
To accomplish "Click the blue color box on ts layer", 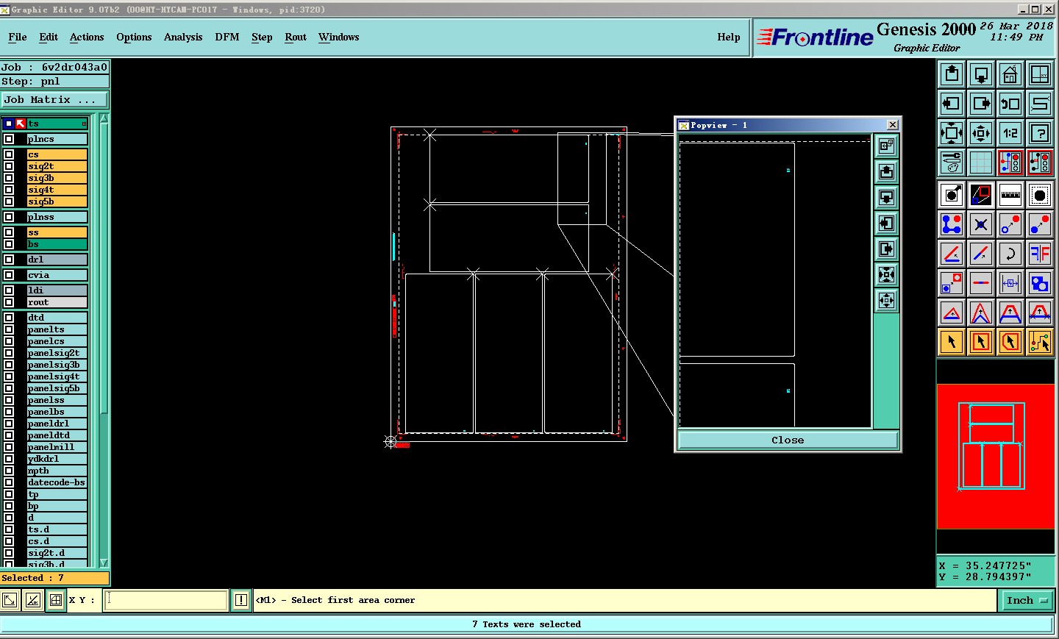I will (x=9, y=124).
